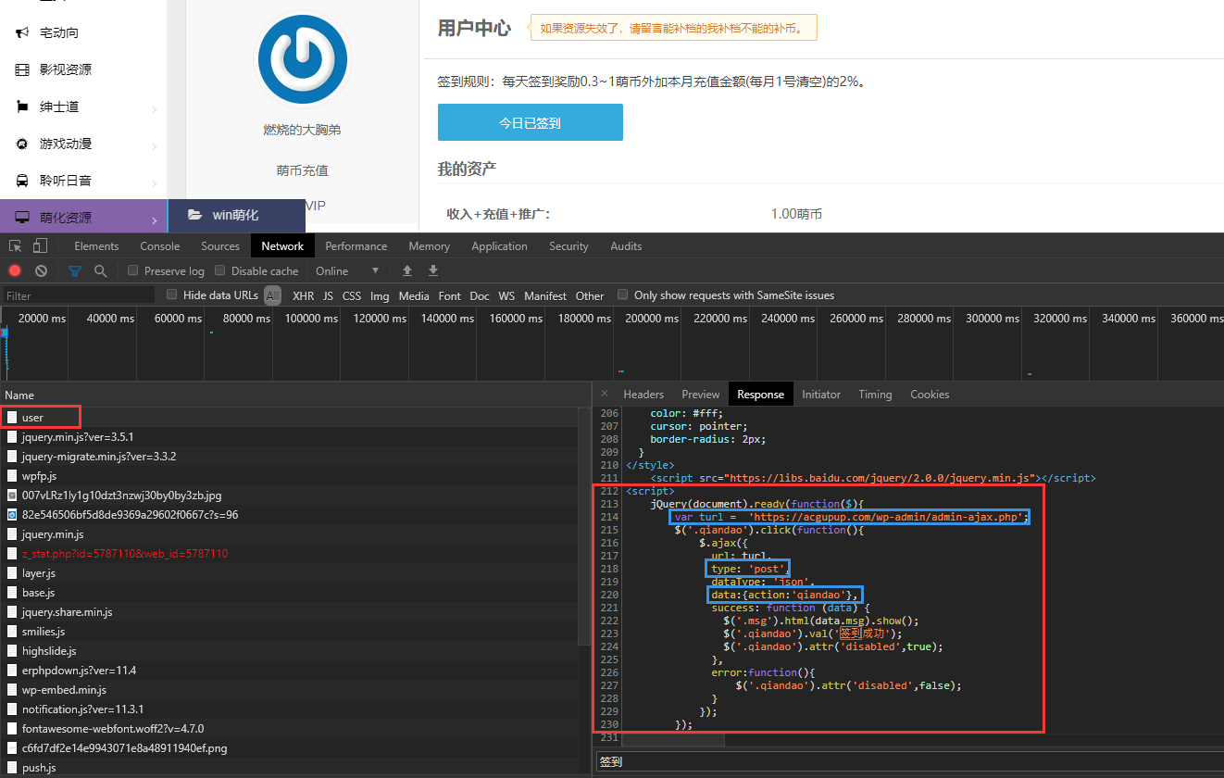Viewport: 1224px width, 778px height.
Task: Expand the 绅士道 submenu arrow
Action: pos(155,109)
